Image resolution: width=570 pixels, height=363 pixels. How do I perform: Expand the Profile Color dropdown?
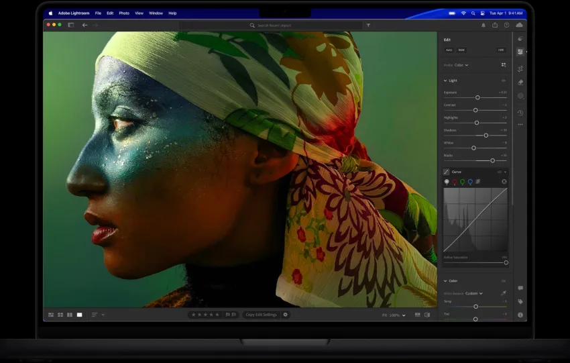pos(461,65)
